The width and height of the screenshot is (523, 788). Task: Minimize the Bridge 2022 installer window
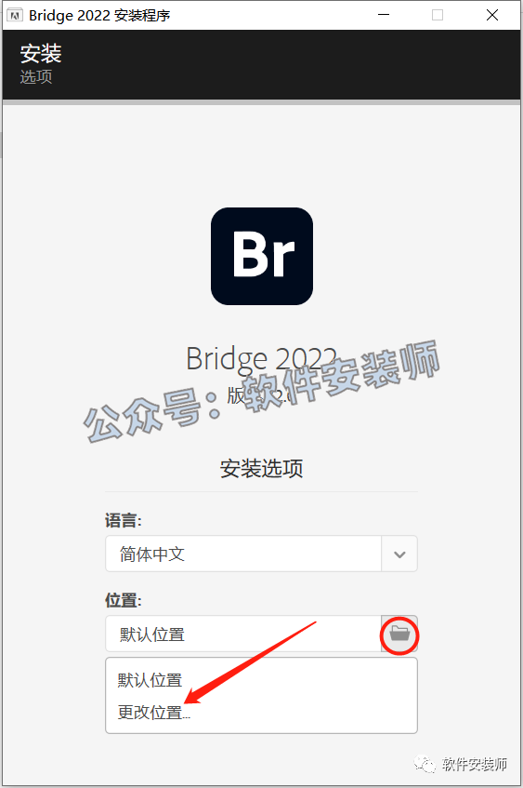384,15
